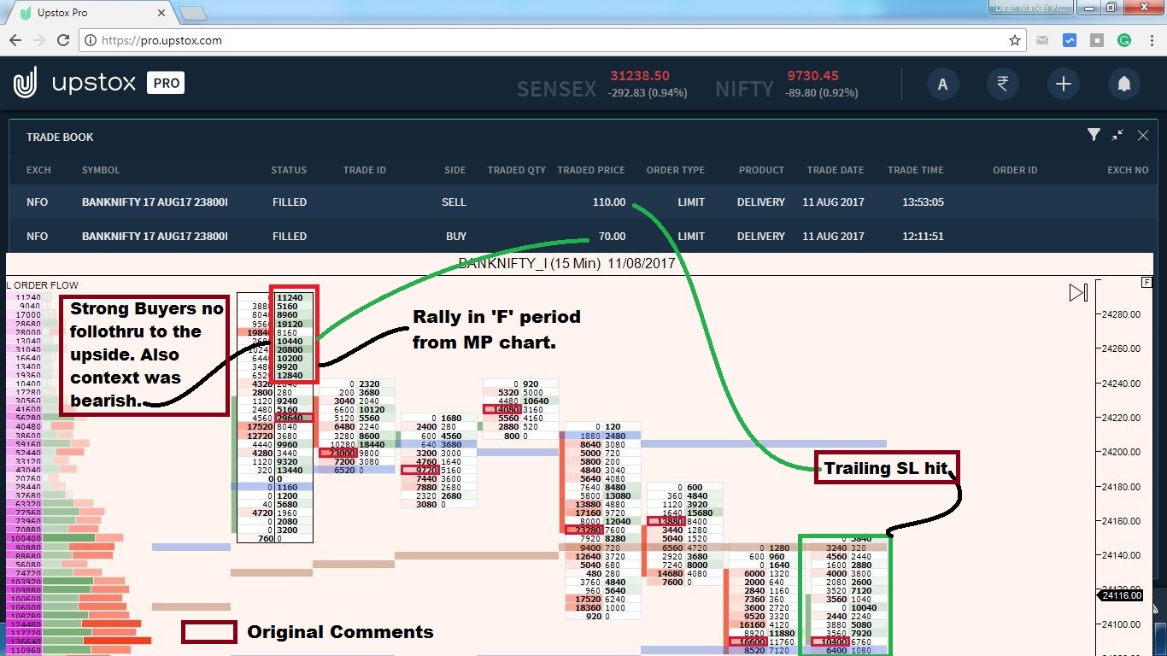Open the profile avatar "A" icon
Viewport: 1167px width, 656px height.
(943, 84)
